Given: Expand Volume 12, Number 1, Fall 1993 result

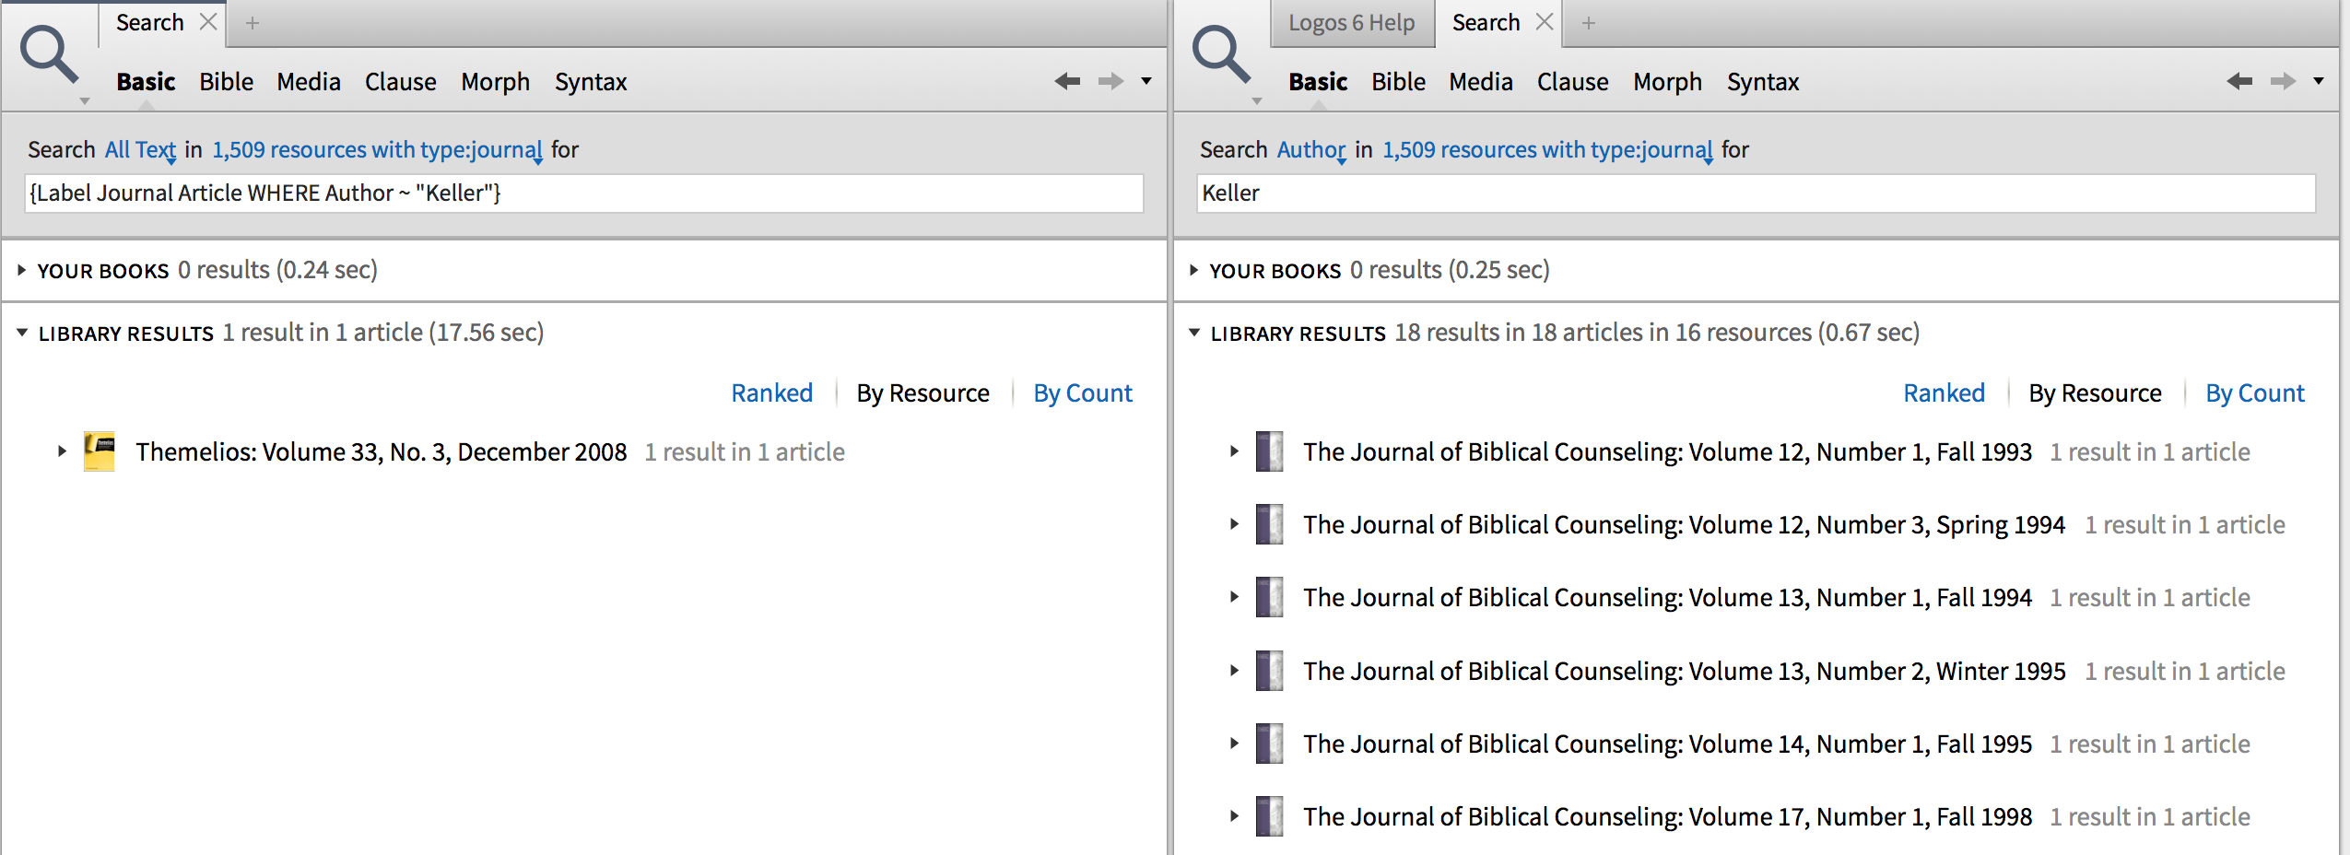Looking at the screenshot, I should [x=1234, y=451].
